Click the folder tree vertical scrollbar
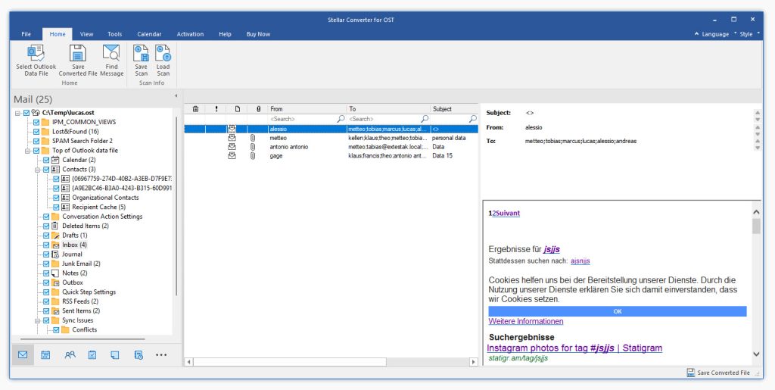775x390 pixels. 176,205
